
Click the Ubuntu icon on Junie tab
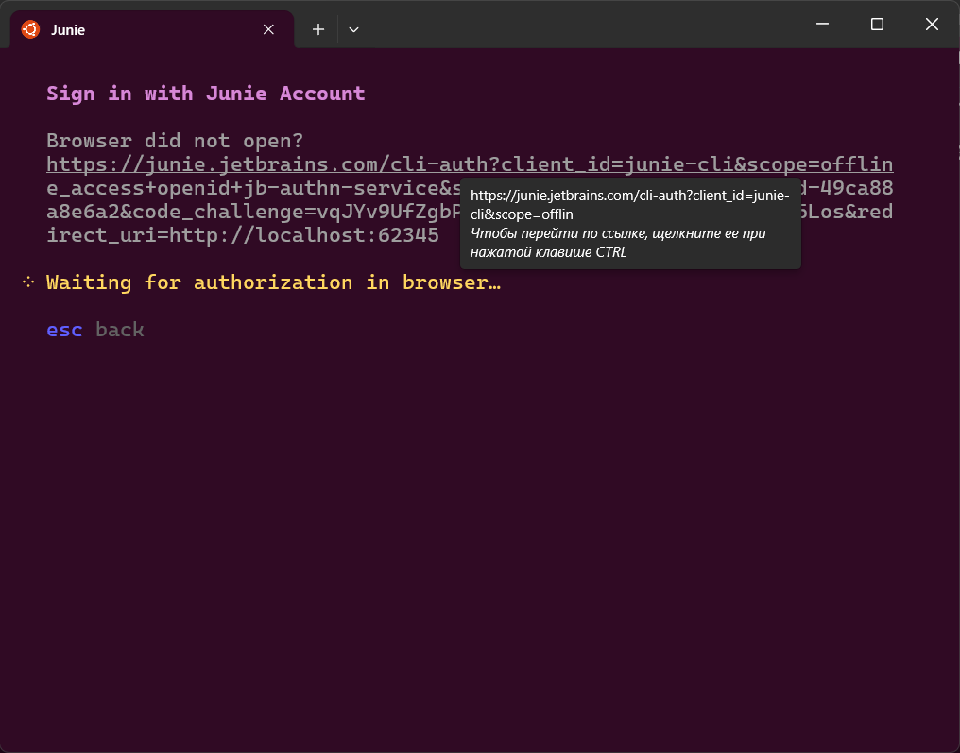(x=30, y=29)
